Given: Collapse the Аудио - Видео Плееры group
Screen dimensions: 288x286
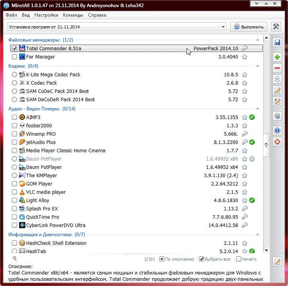Looking at the screenshot, I should (257, 109).
